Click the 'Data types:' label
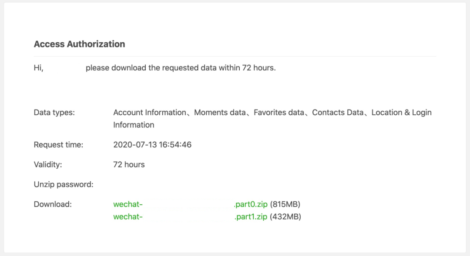 tap(54, 113)
